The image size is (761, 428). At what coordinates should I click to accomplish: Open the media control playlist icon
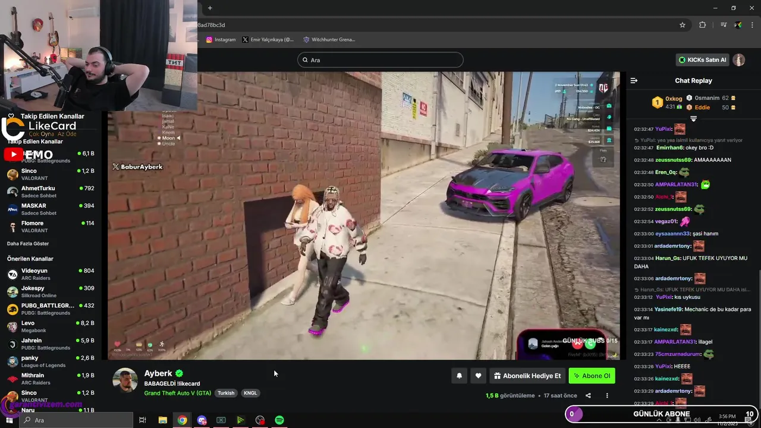724,25
